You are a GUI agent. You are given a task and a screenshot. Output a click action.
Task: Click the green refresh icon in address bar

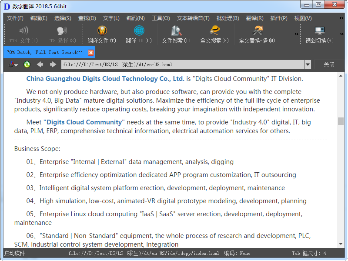pos(27,64)
